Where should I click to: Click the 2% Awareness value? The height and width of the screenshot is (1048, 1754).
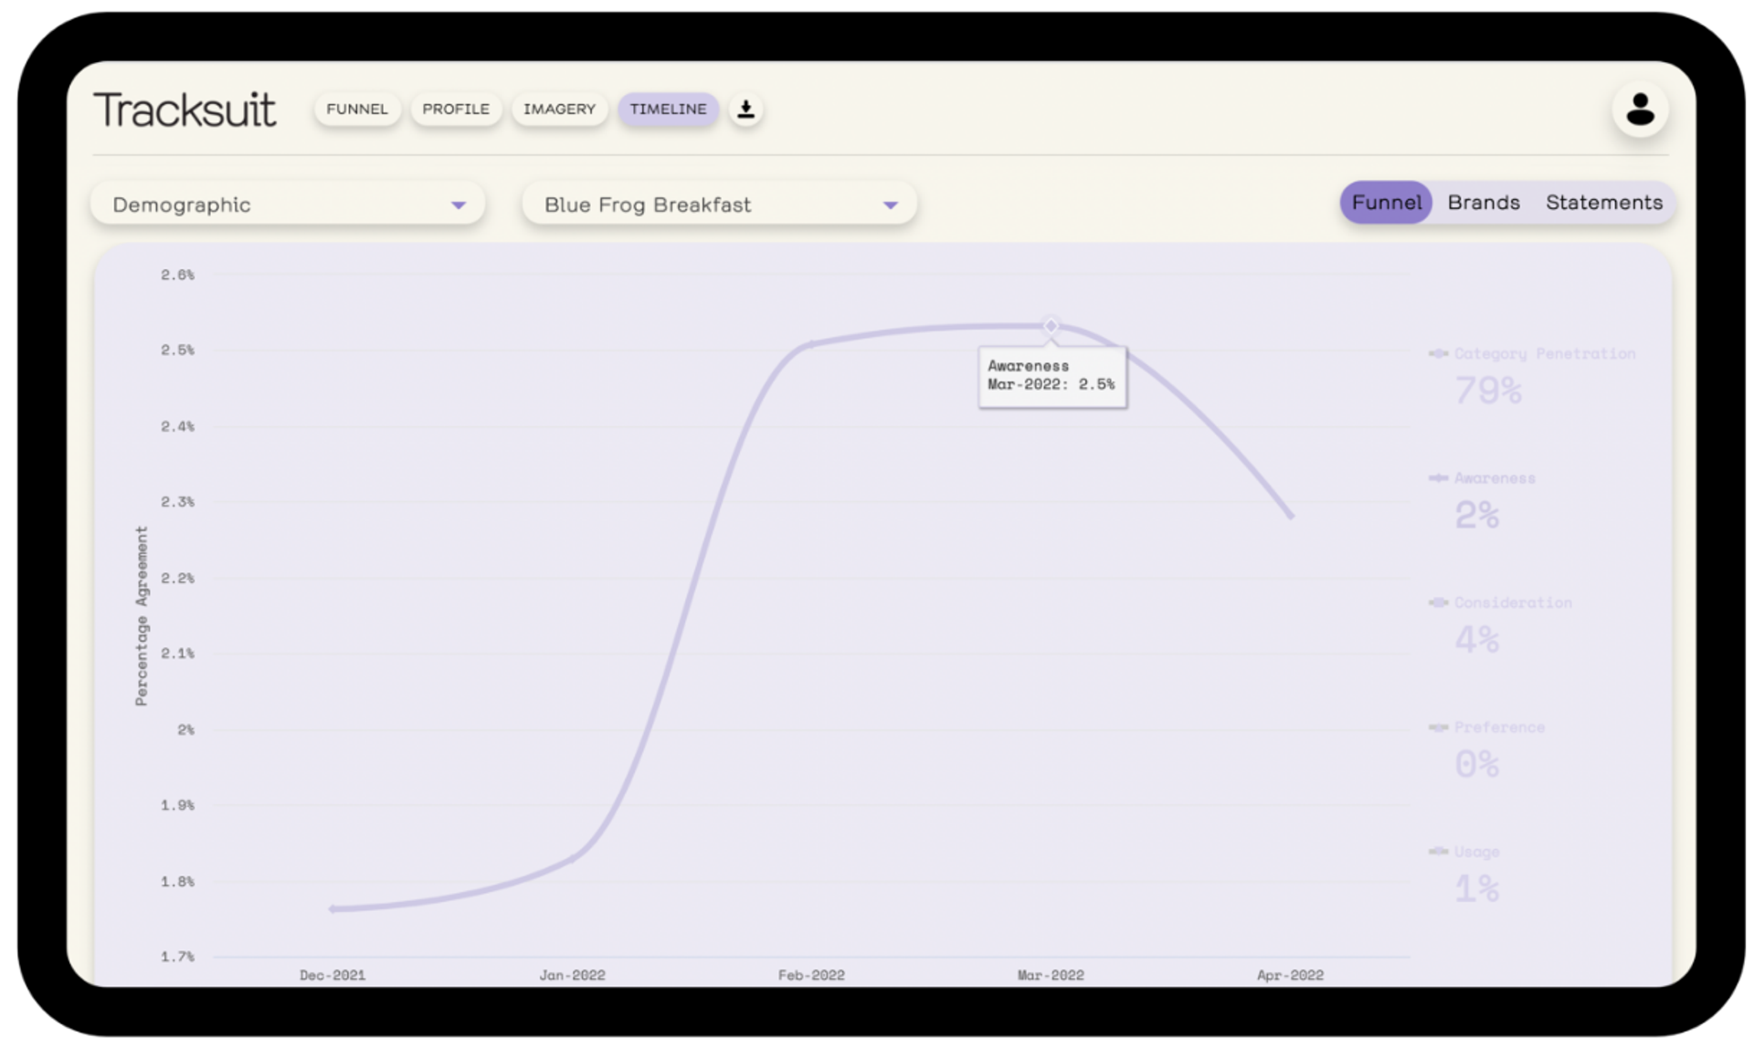click(x=1476, y=516)
